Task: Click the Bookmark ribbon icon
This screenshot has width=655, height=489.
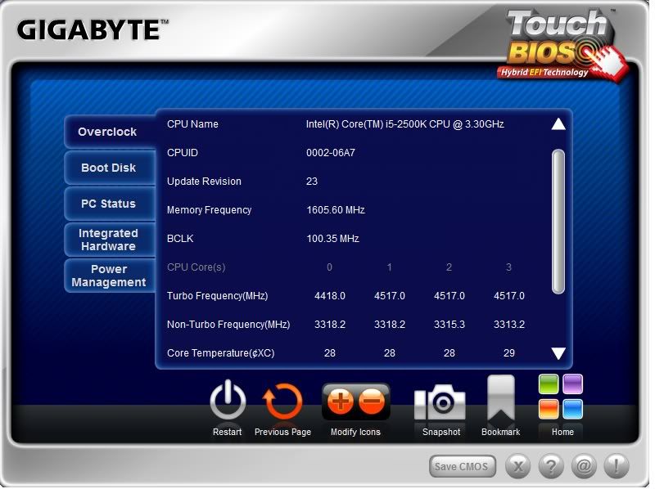Action: pyautogui.click(x=500, y=398)
